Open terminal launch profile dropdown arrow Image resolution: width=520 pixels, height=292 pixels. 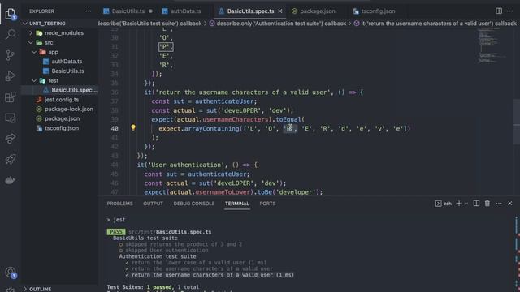pos(466,204)
